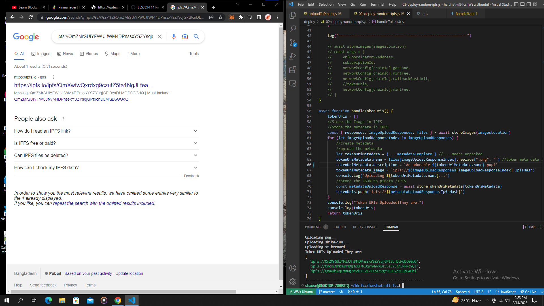Expand 'Can IPFS files be deleted?'
Image resolution: width=544 pixels, height=306 pixels.
tap(107, 156)
